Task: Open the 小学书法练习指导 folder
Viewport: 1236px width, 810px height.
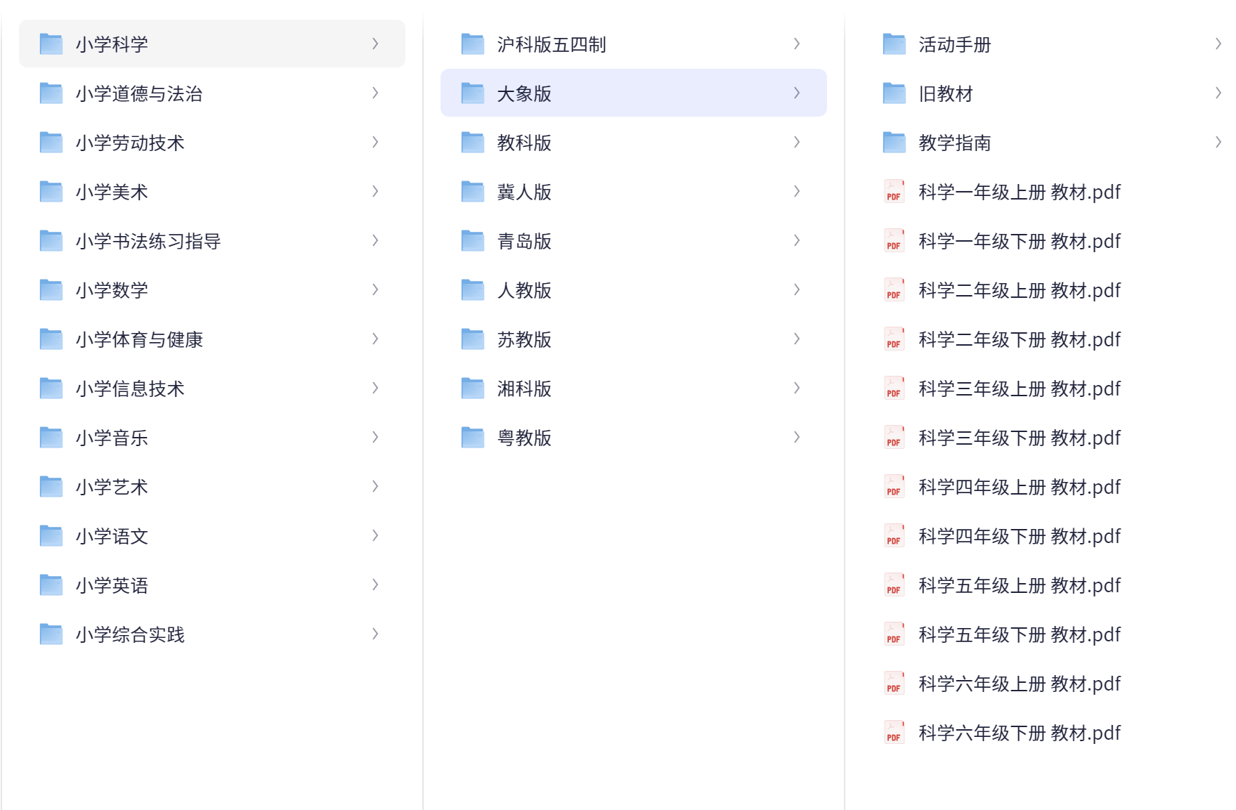Action: 212,240
